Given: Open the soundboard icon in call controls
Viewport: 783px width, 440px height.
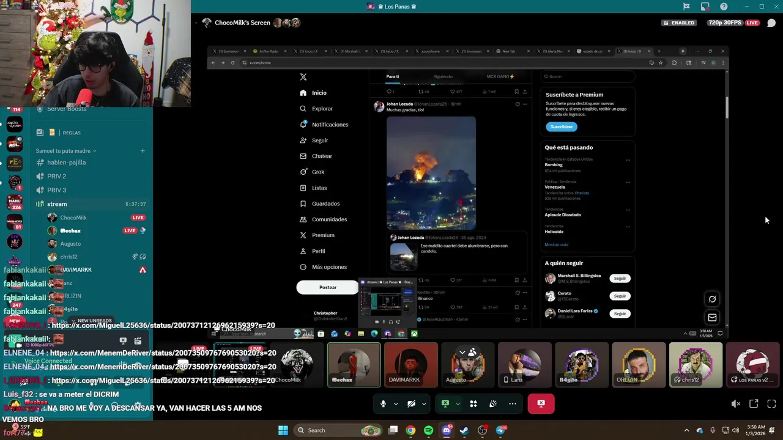Looking at the screenshot, I should tap(493, 404).
